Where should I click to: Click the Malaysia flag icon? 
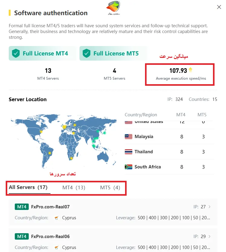click(x=129, y=137)
